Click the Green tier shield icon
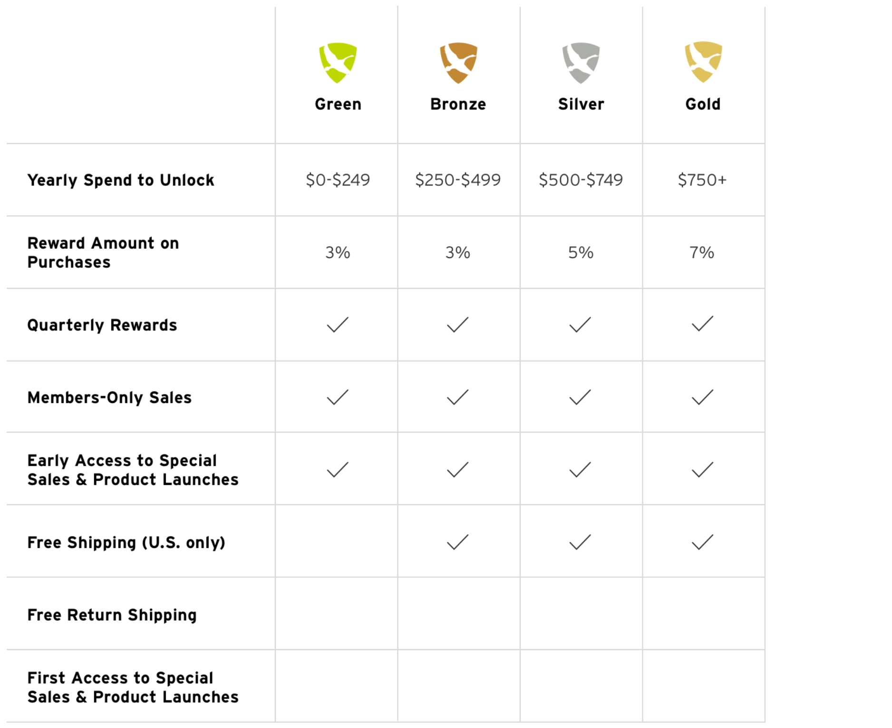The width and height of the screenshot is (892, 728). [x=338, y=63]
